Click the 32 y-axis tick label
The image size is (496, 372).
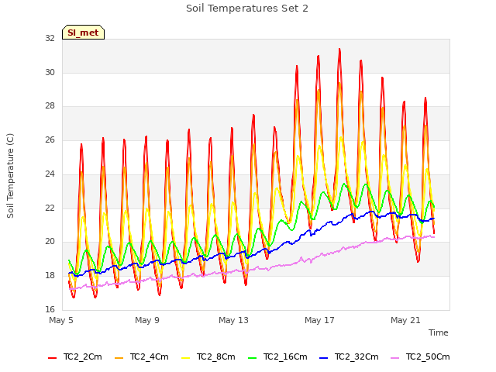click(50, 38)
